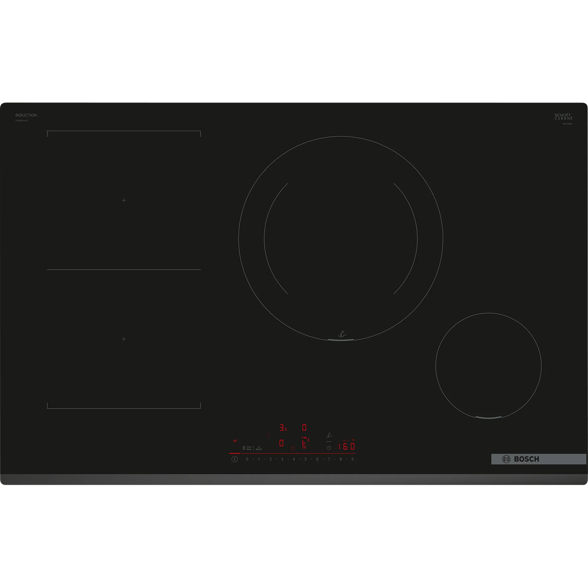Select top right zone display showing 0
The width and height of the screenshot is (588, 588).
click(x=304, y=427)
